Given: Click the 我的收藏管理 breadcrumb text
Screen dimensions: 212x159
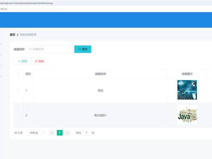Looking at the screenshot, I should (28, 35).
